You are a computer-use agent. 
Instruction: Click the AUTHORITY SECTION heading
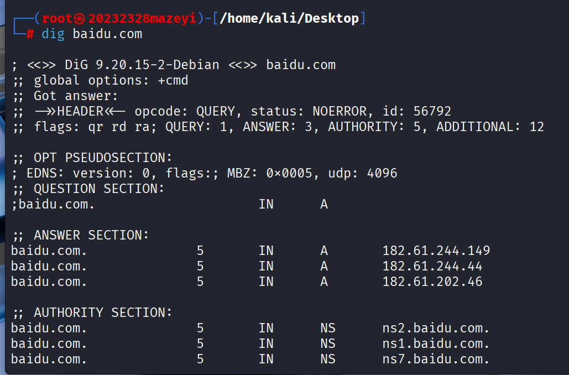pyautogui.click(x=103, y=312)
